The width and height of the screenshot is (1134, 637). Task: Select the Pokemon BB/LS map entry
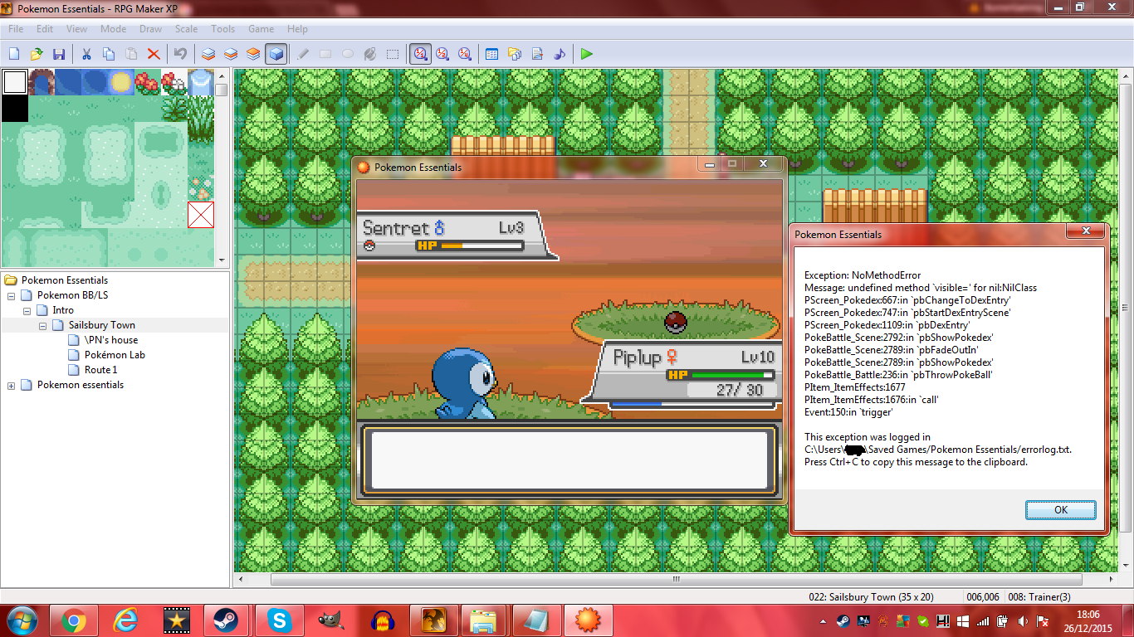(x=72, y=295)
